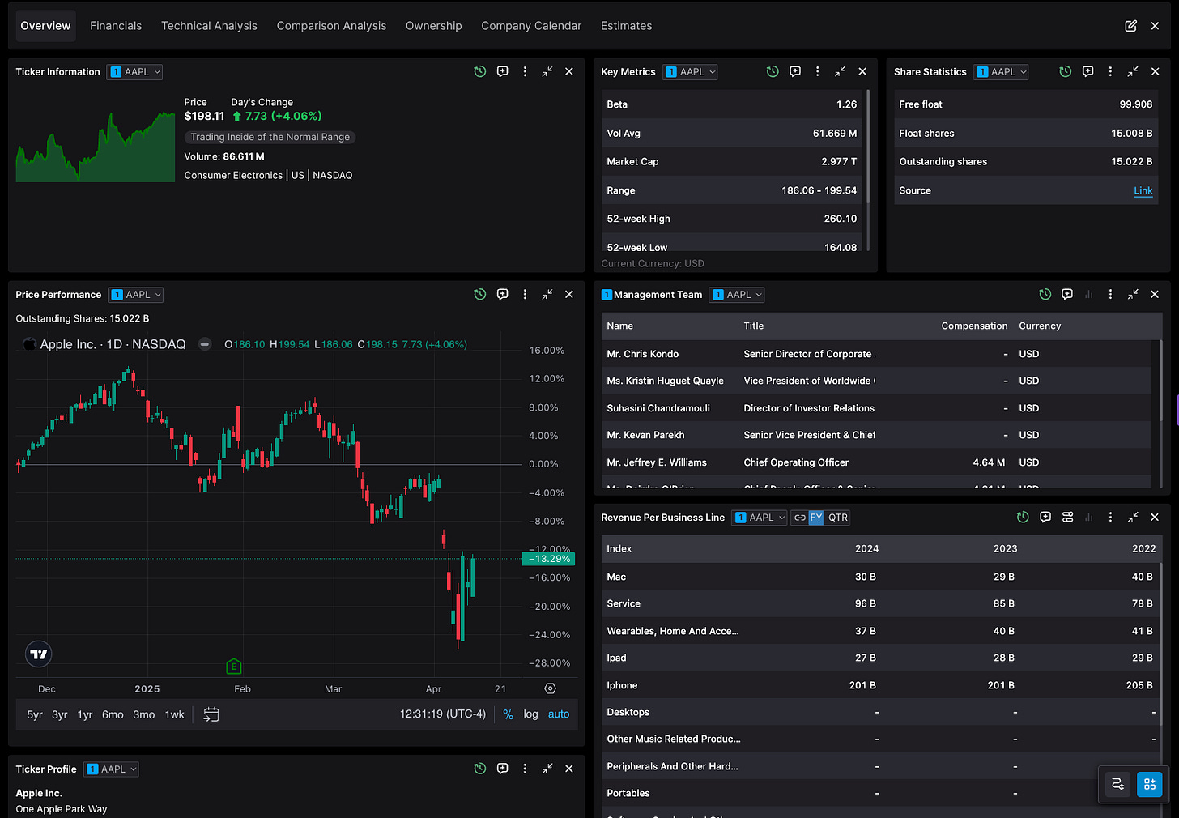Set chart range to 1yr

point(85,714)
